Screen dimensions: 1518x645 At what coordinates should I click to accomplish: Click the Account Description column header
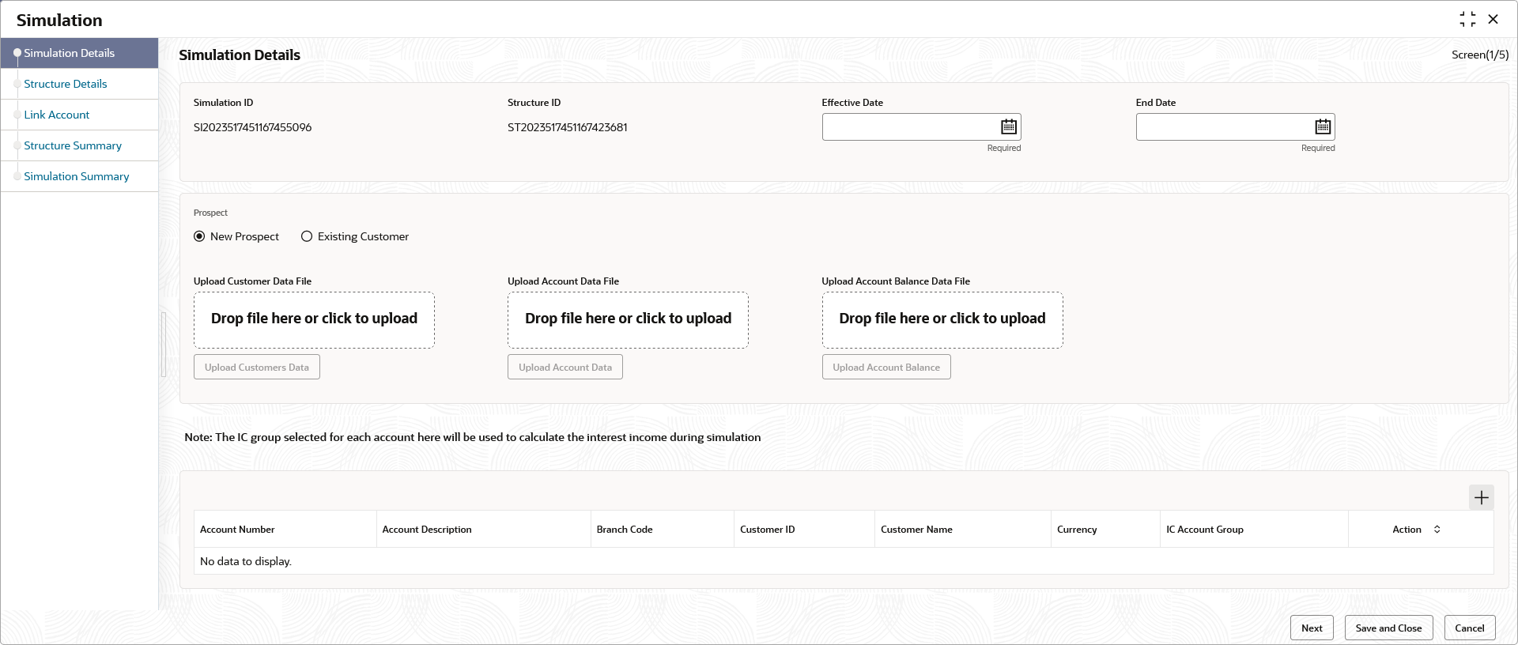click(483, 530)
